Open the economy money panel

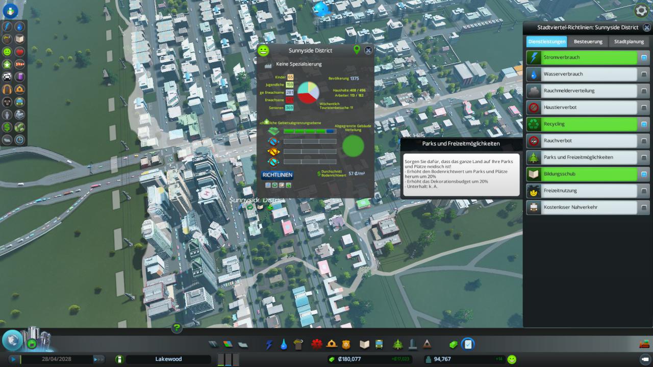453,345
